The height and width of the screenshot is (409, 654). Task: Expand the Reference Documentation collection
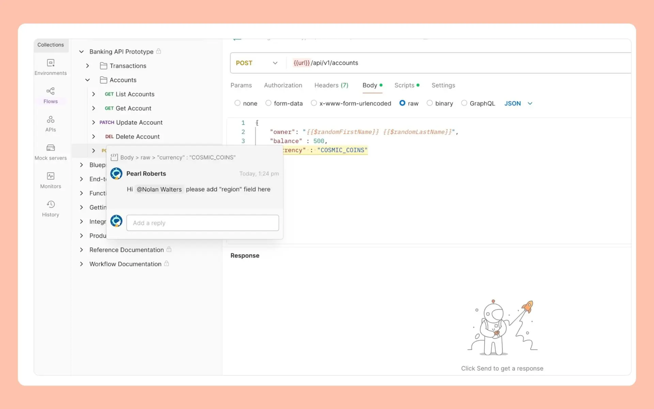(x=81, y=250)
